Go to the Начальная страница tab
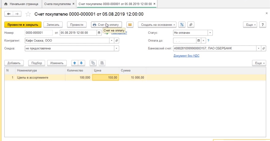Viewport: 270px width, 141px height. pos(21,4)
